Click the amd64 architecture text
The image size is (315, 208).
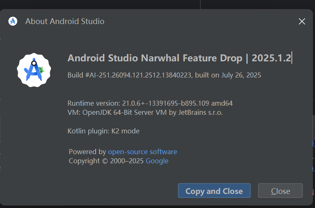[227, 103]
